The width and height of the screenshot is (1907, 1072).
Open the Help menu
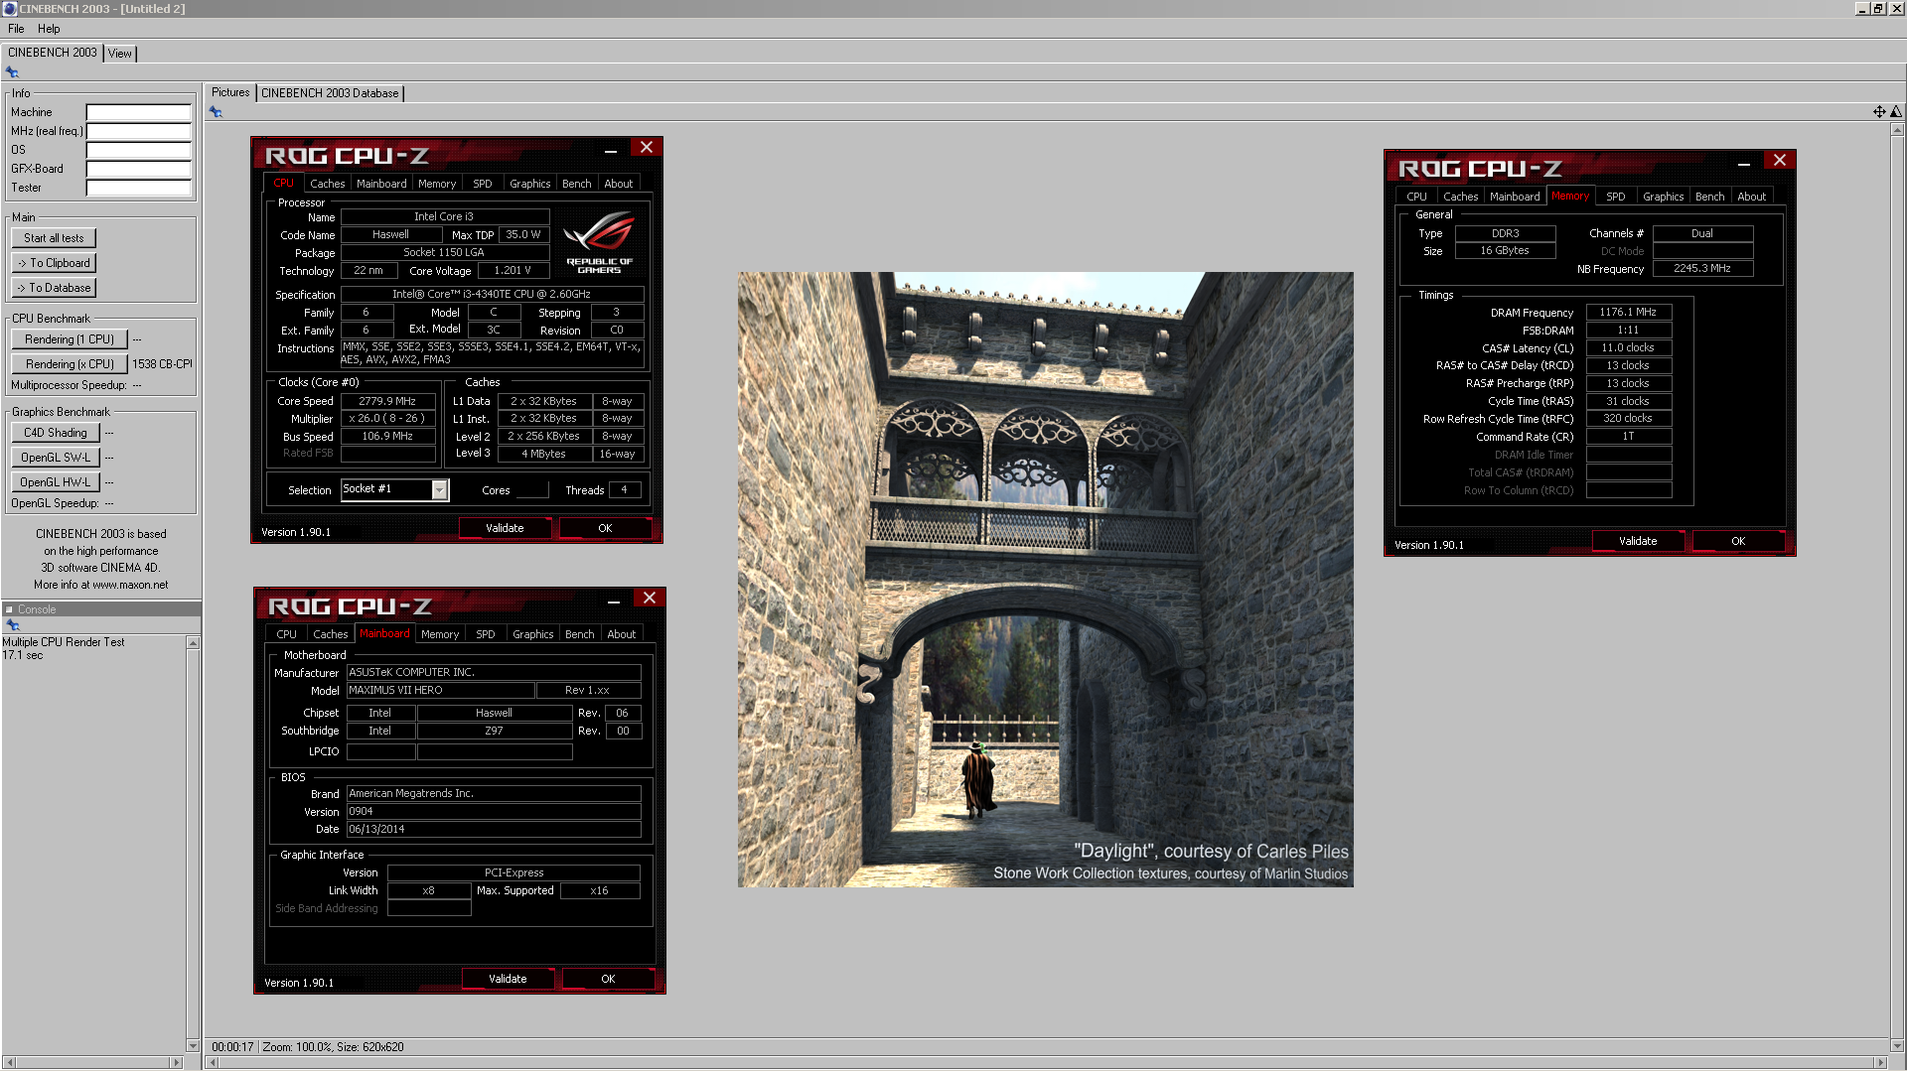(x=49, y=29)
